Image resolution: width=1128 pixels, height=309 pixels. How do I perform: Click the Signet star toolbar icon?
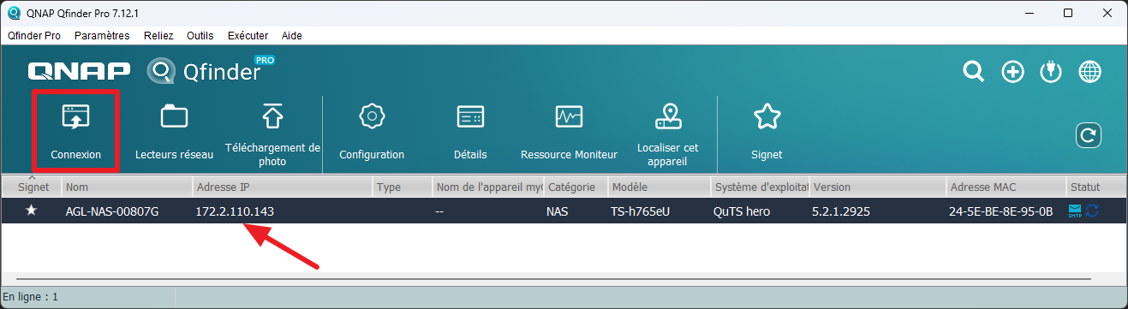pos(767,117)
